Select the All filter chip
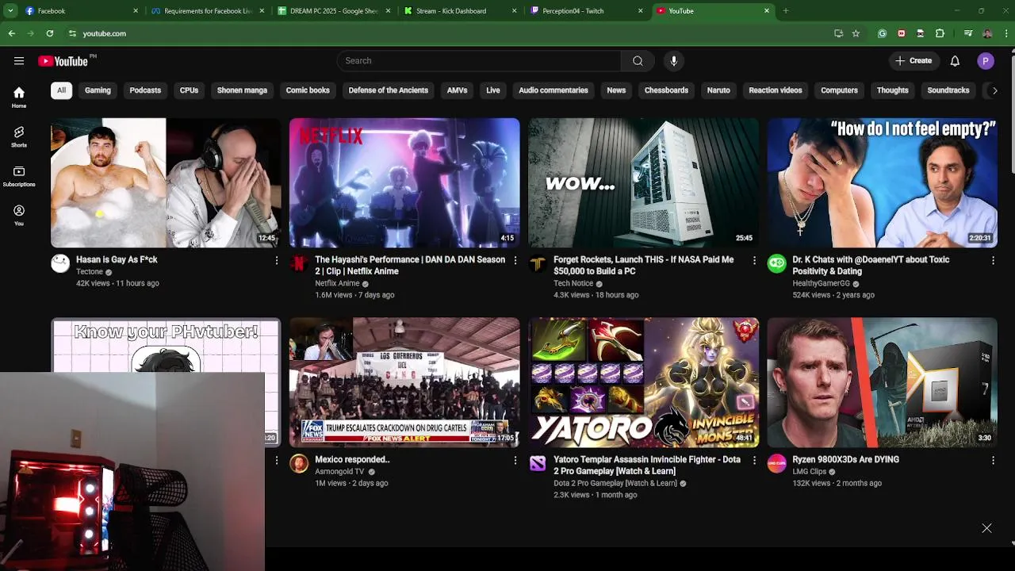1015x571 pixels. pyautogui.click(x=61, y=90)
